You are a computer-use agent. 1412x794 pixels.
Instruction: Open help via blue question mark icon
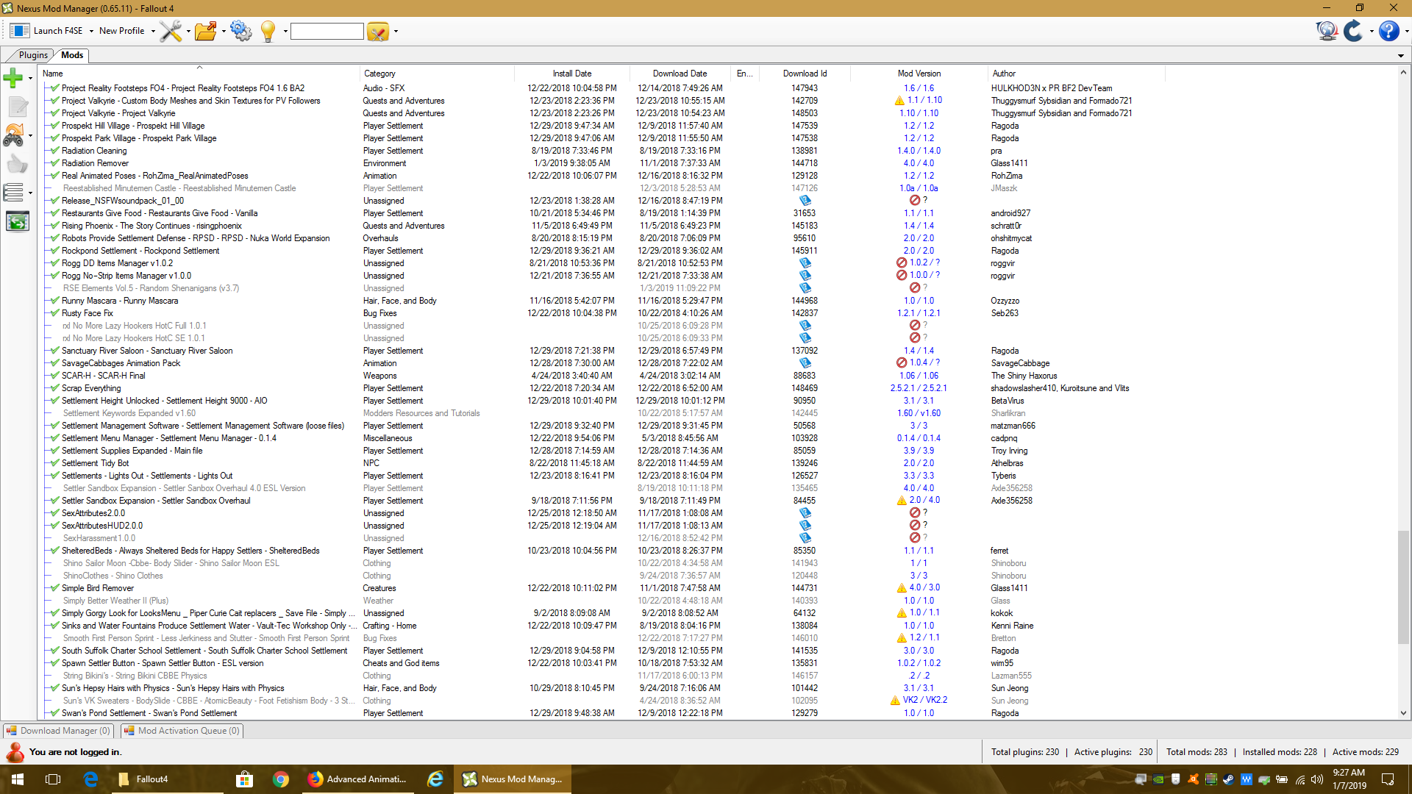(x=1389, y=31)
